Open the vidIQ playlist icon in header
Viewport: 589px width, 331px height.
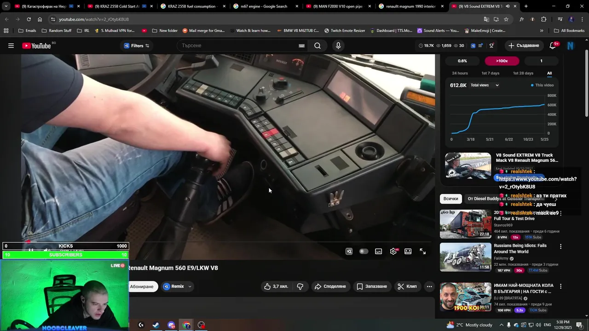tap(481, 46)
